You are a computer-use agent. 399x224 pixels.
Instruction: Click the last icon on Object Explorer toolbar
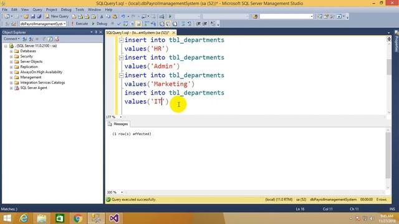[x=57, y=39]
